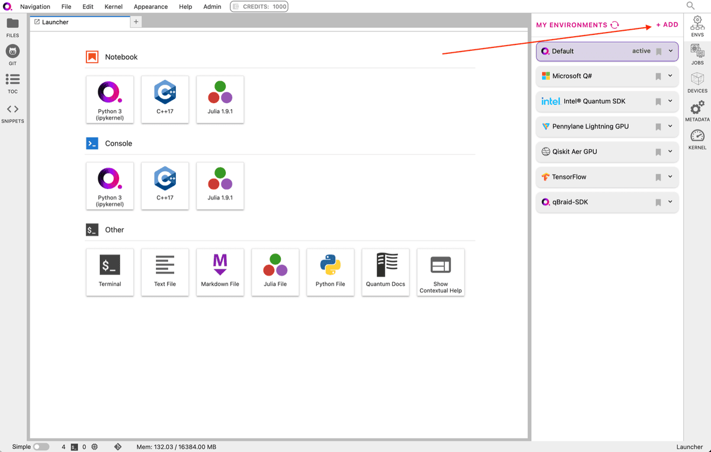Click the CREDITS: 1000 button

point(259,7)
